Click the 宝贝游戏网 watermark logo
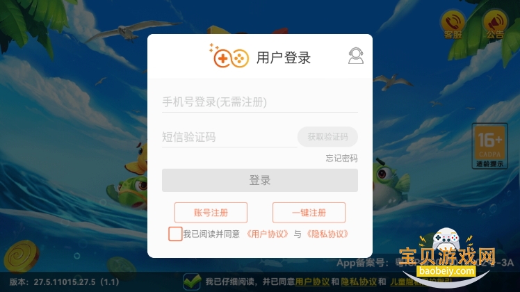 pos(447,257)
